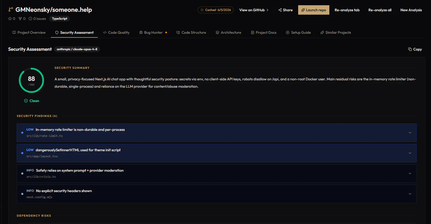Click the layers icon on Architecture tab

click(217, 32)
